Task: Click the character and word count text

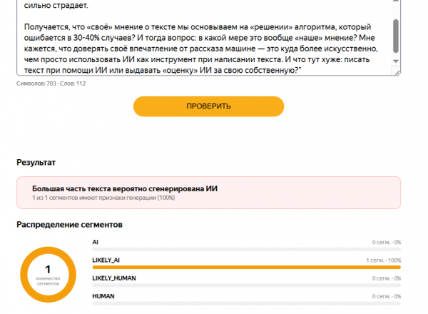Action: (51, 83)
